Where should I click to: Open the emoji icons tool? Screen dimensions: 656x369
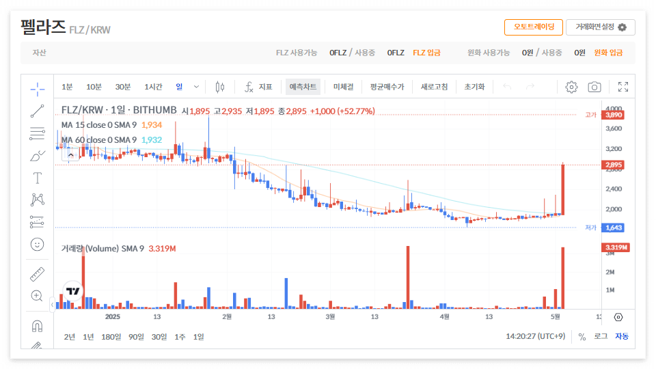click(x=37, y=245)
